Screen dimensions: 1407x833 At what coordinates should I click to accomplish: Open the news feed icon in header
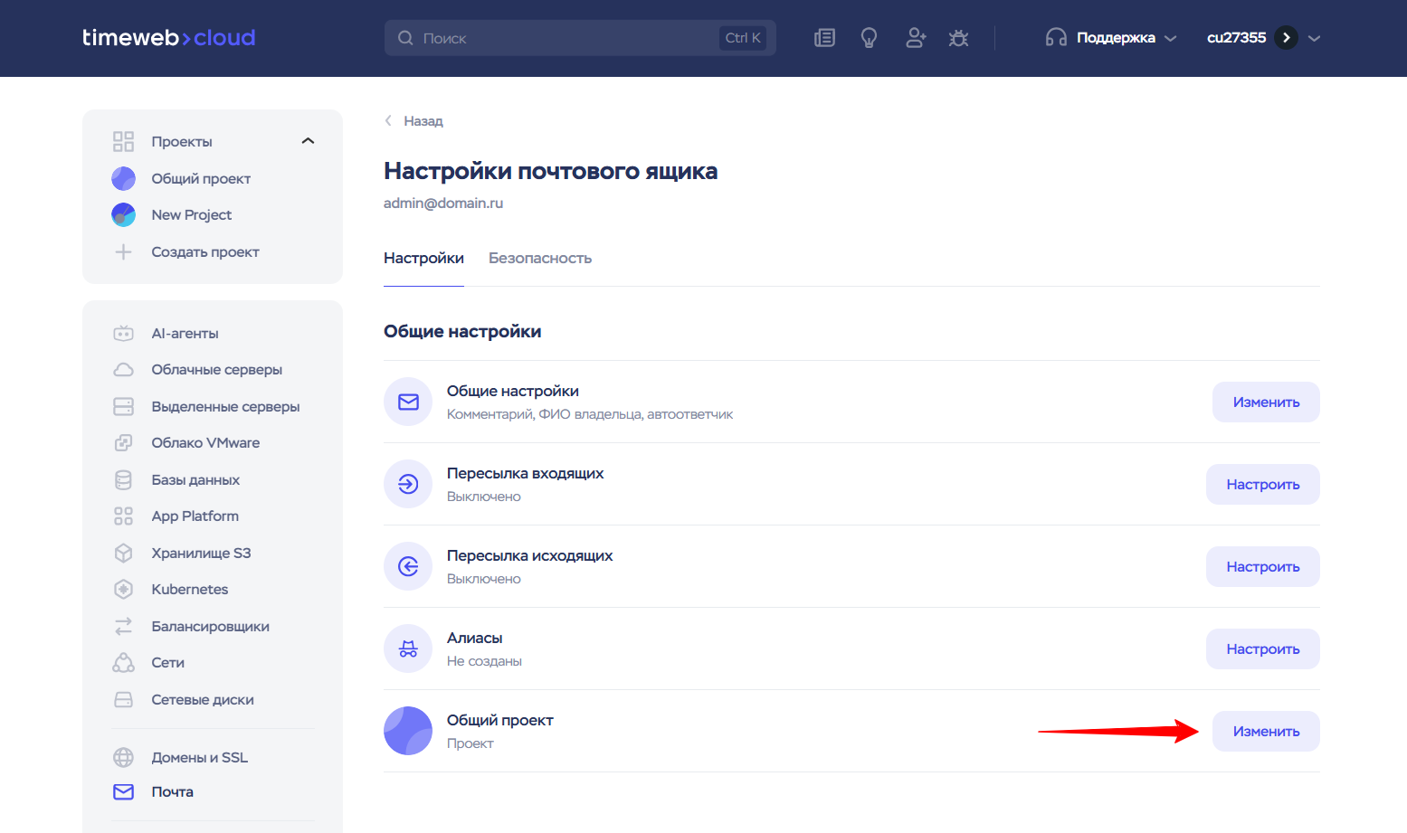(824, 38)
